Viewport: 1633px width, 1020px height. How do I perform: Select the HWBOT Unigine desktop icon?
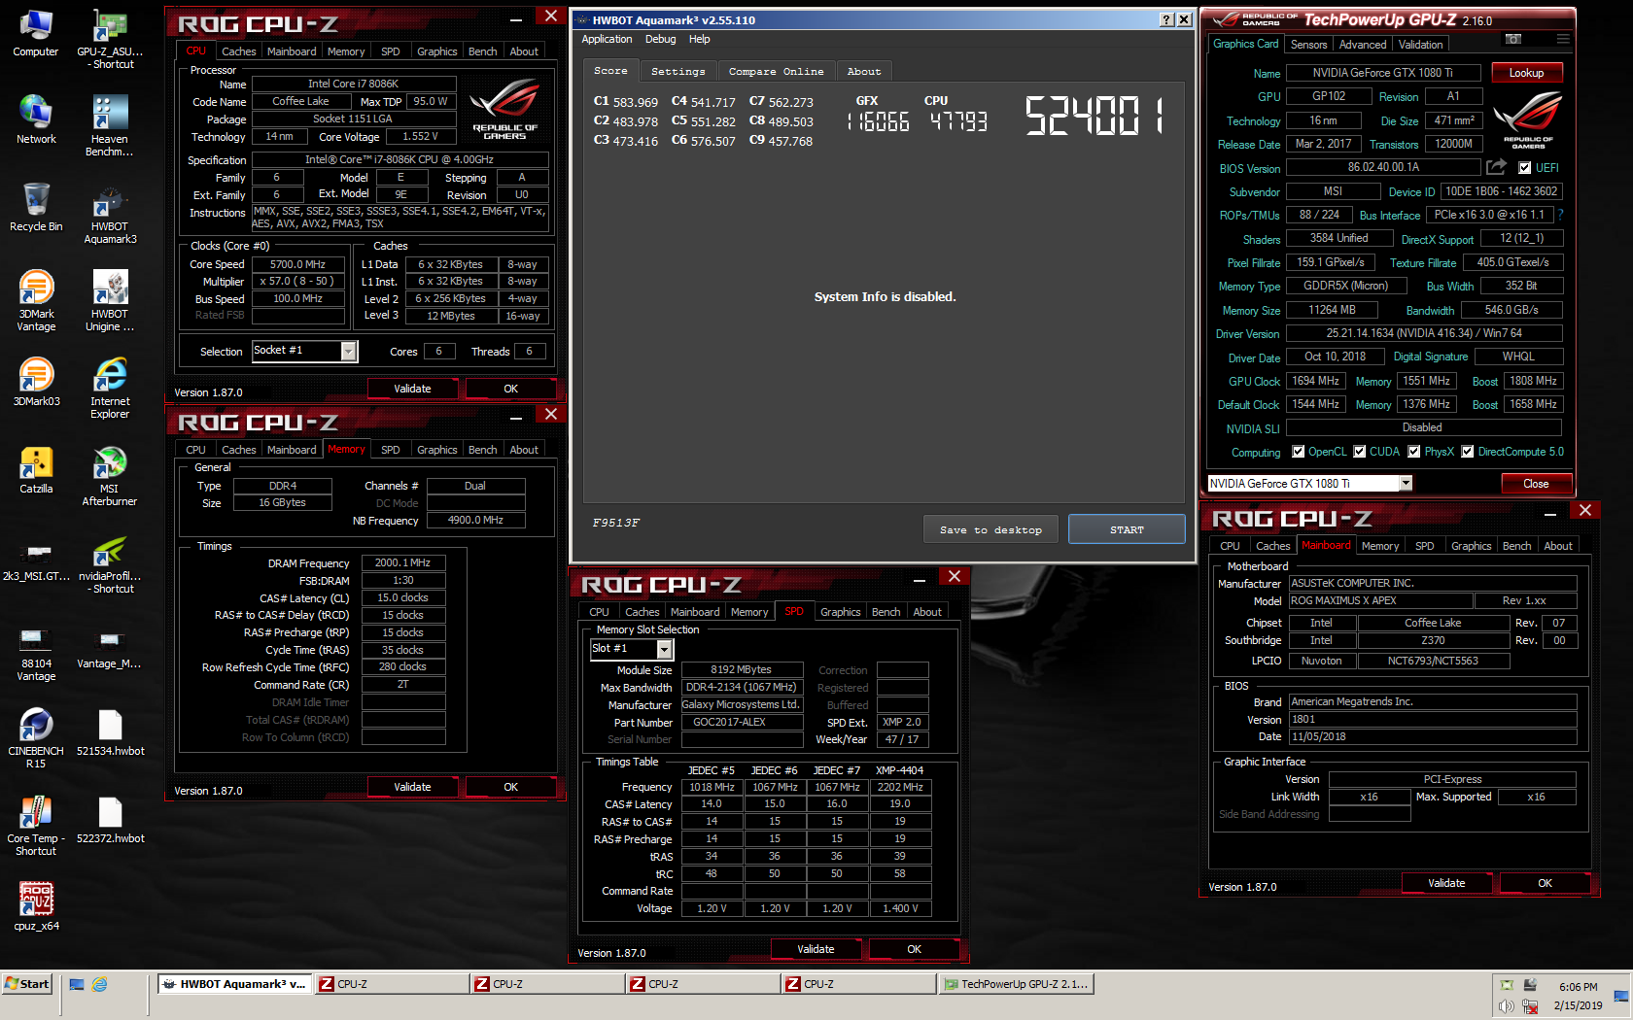[110, 301]
